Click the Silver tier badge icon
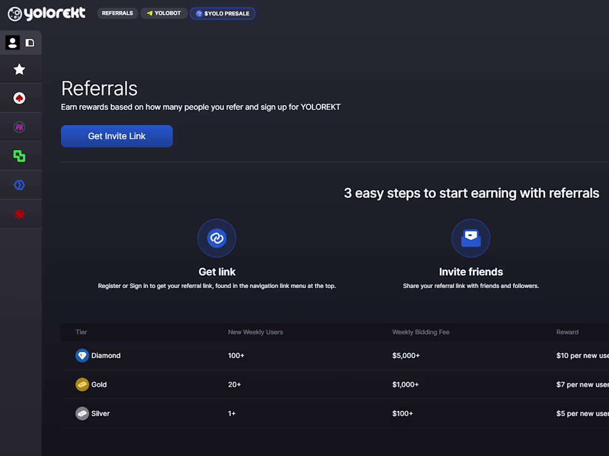 point(82,413)
